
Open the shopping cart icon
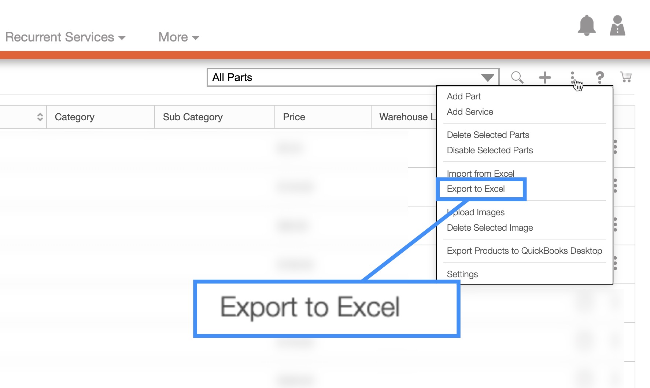626,77
